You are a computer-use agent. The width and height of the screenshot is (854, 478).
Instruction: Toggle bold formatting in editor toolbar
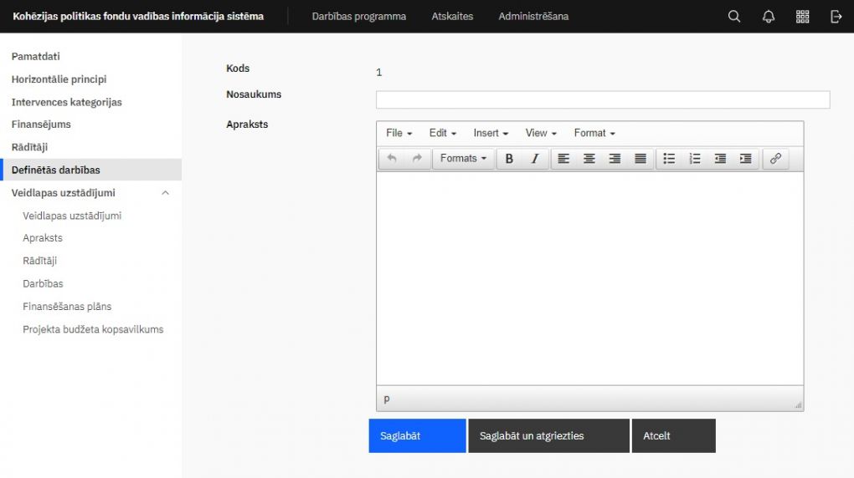[509, 159]
